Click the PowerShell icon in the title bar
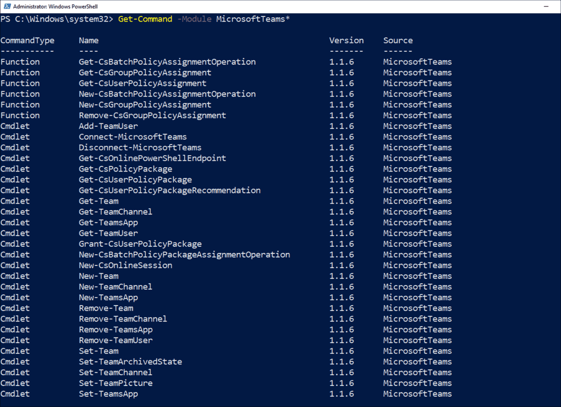Viewport: 561px width, 407px height. pos(7,7)
